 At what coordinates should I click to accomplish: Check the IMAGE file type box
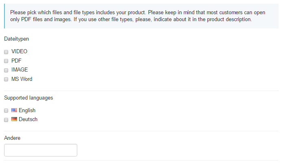click(x=6, y=70)
